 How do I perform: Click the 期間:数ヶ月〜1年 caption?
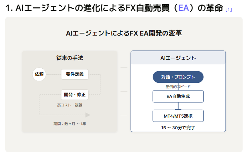tap(70, 124)
